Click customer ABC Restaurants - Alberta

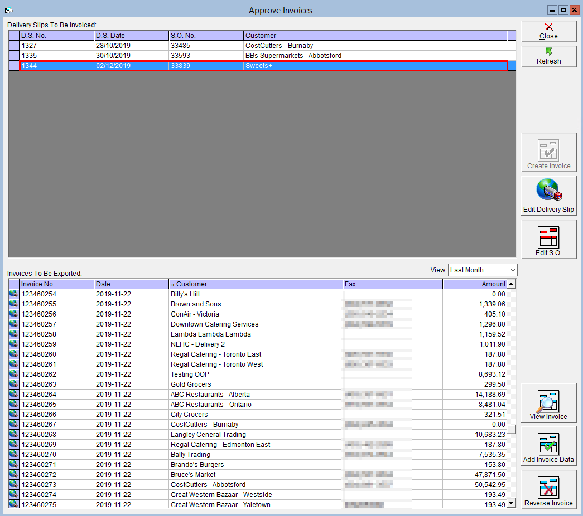click(x=210, y=394)
